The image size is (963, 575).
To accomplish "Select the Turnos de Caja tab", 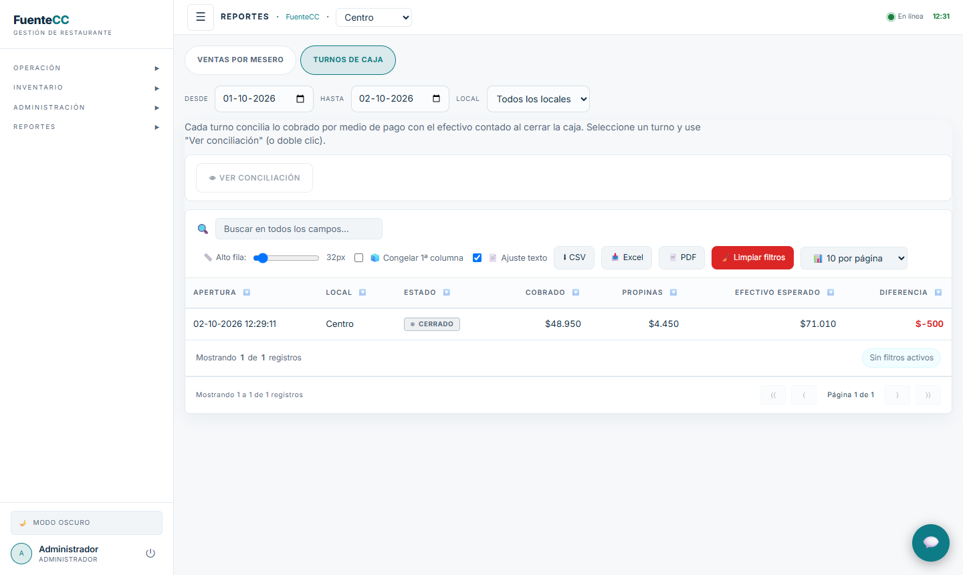I will 348,60.
